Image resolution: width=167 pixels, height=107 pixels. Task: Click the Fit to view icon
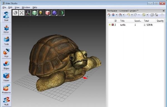coord(21,13)
